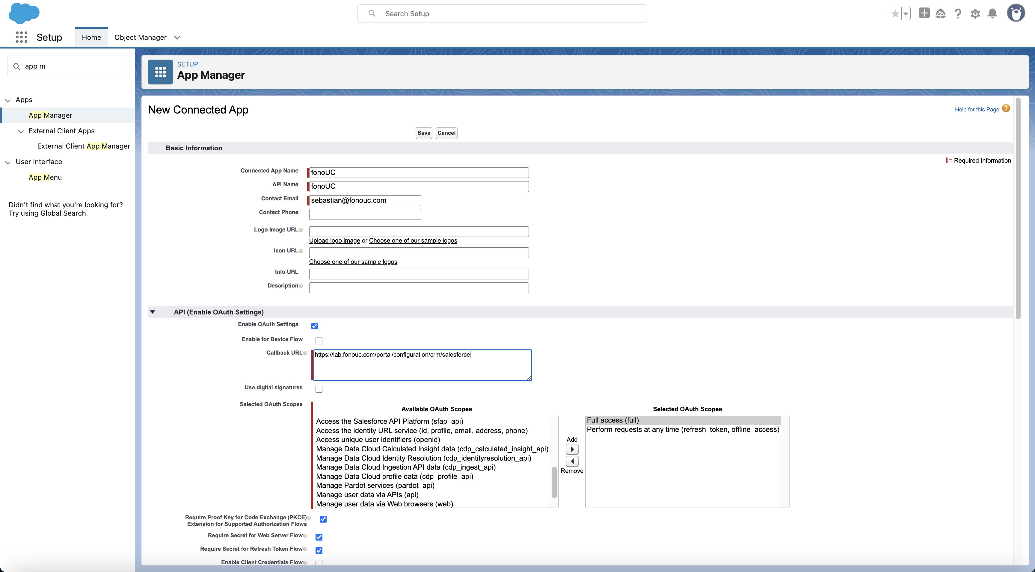Click the page vertical scrollbar
This screenshot has width=1035, height=572.
click(x=1018, y=209)
